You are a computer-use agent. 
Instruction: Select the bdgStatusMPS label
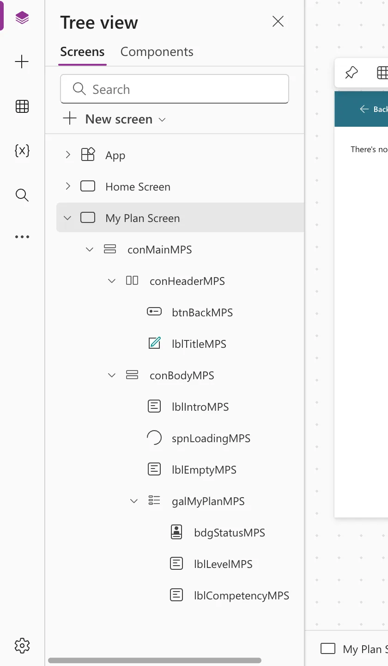[230, 533]
